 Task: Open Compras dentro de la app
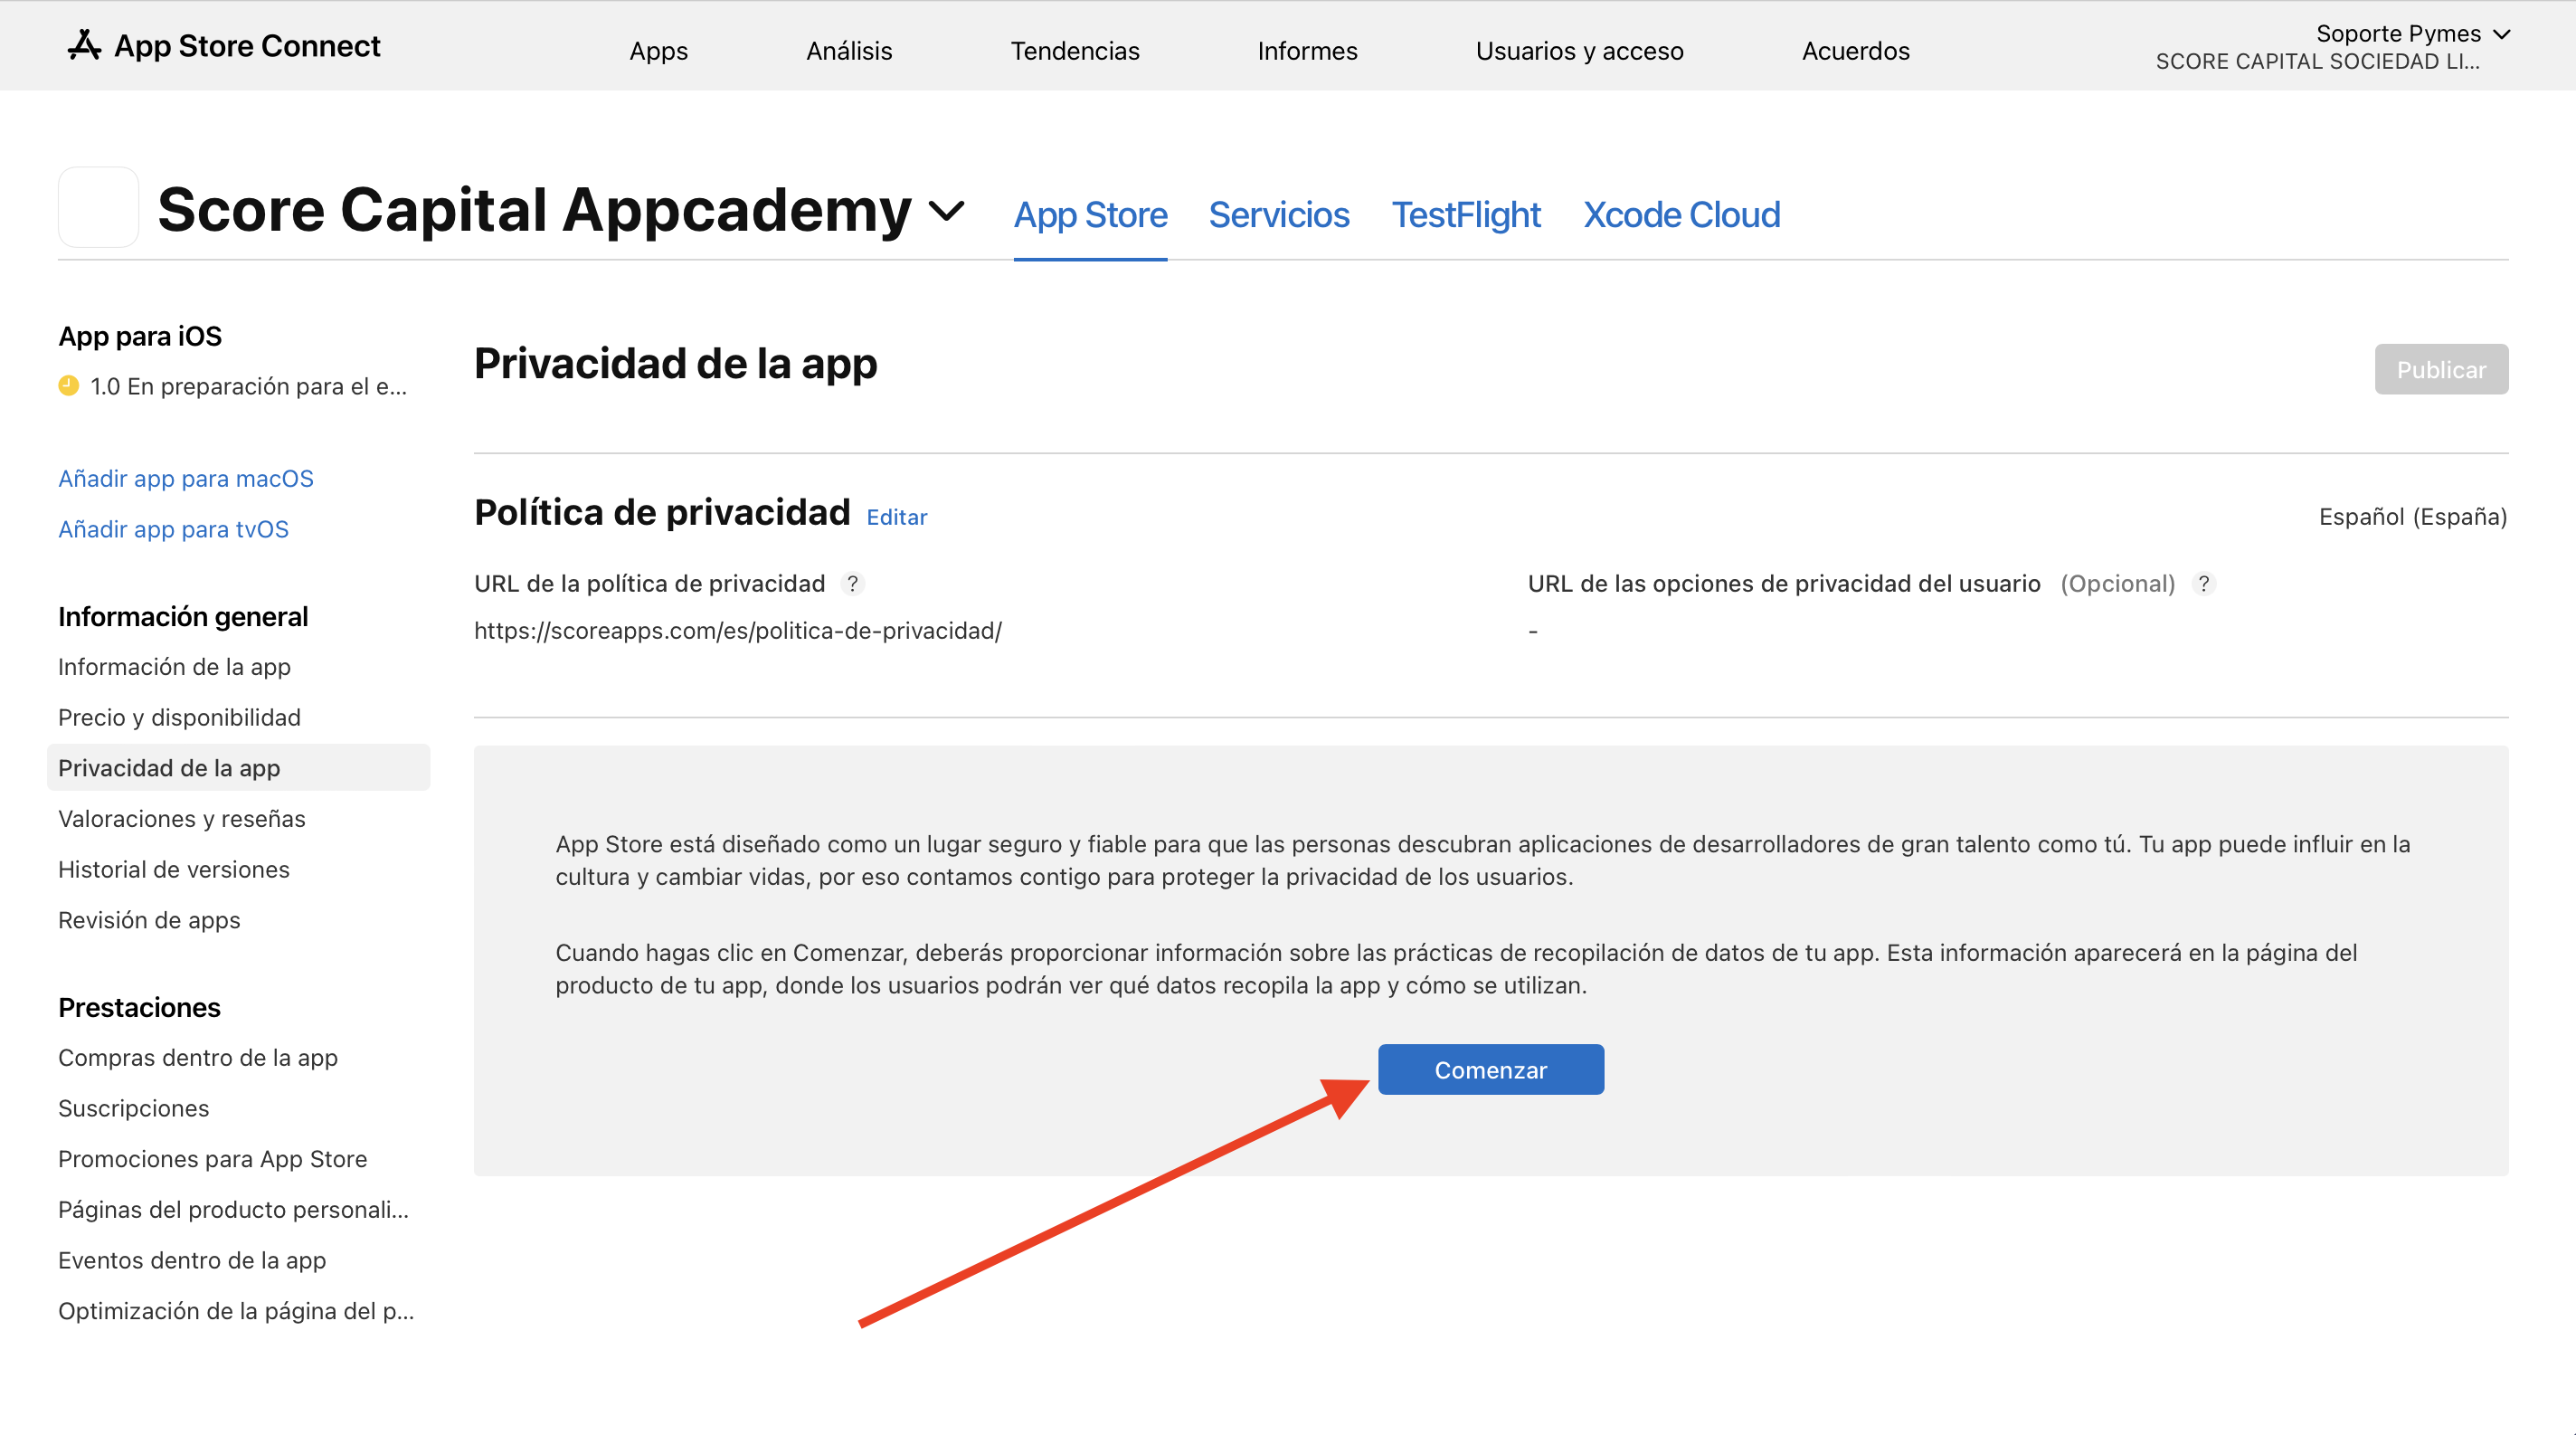198,1058
